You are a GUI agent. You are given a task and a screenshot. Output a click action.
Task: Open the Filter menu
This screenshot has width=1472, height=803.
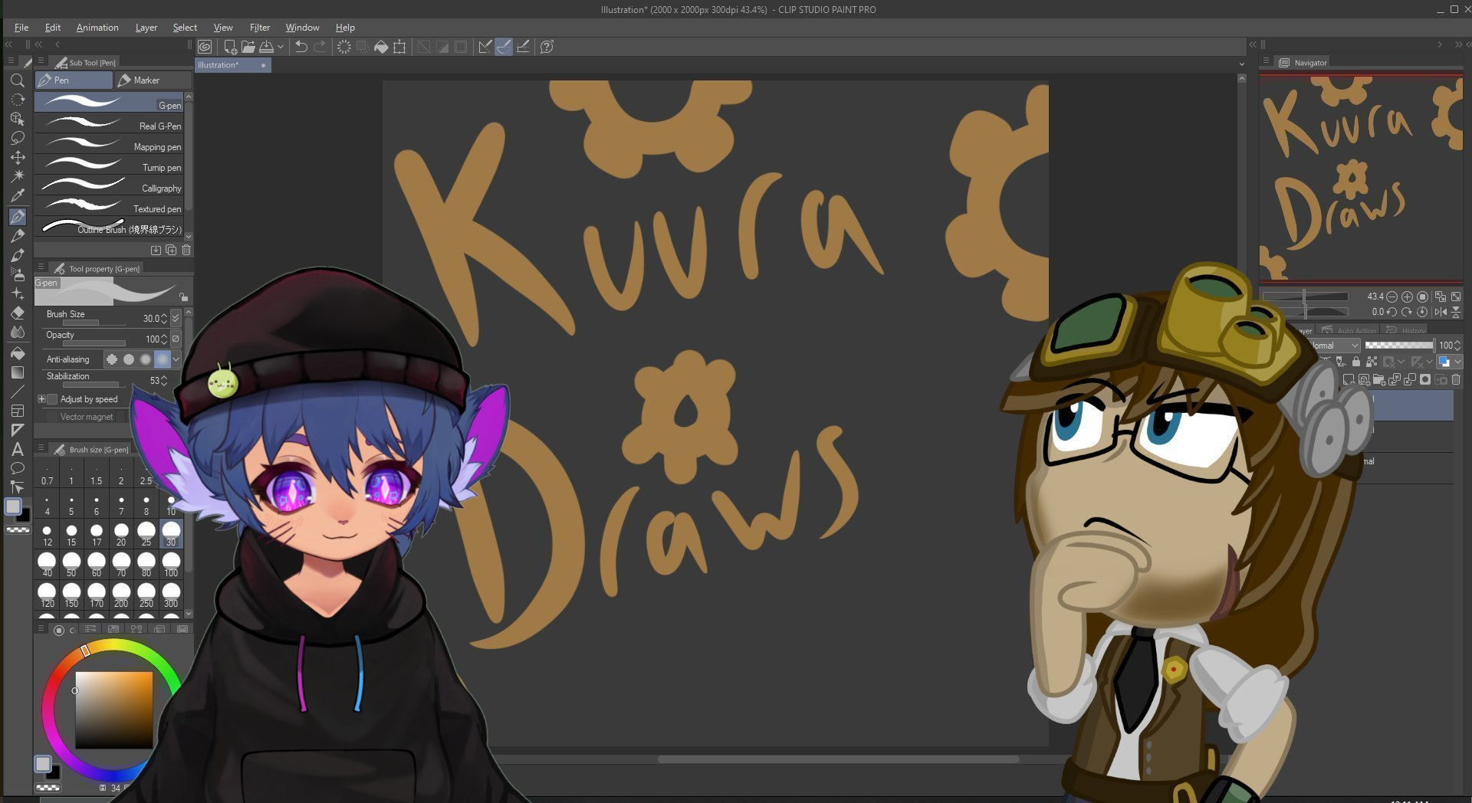click(259, 28)
